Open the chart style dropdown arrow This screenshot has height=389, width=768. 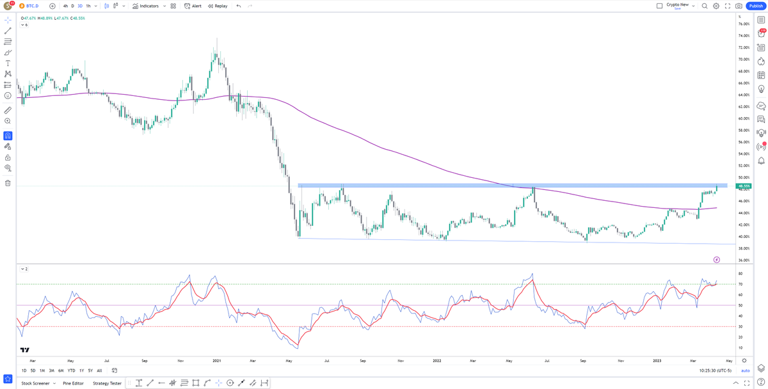coord(124,6)
